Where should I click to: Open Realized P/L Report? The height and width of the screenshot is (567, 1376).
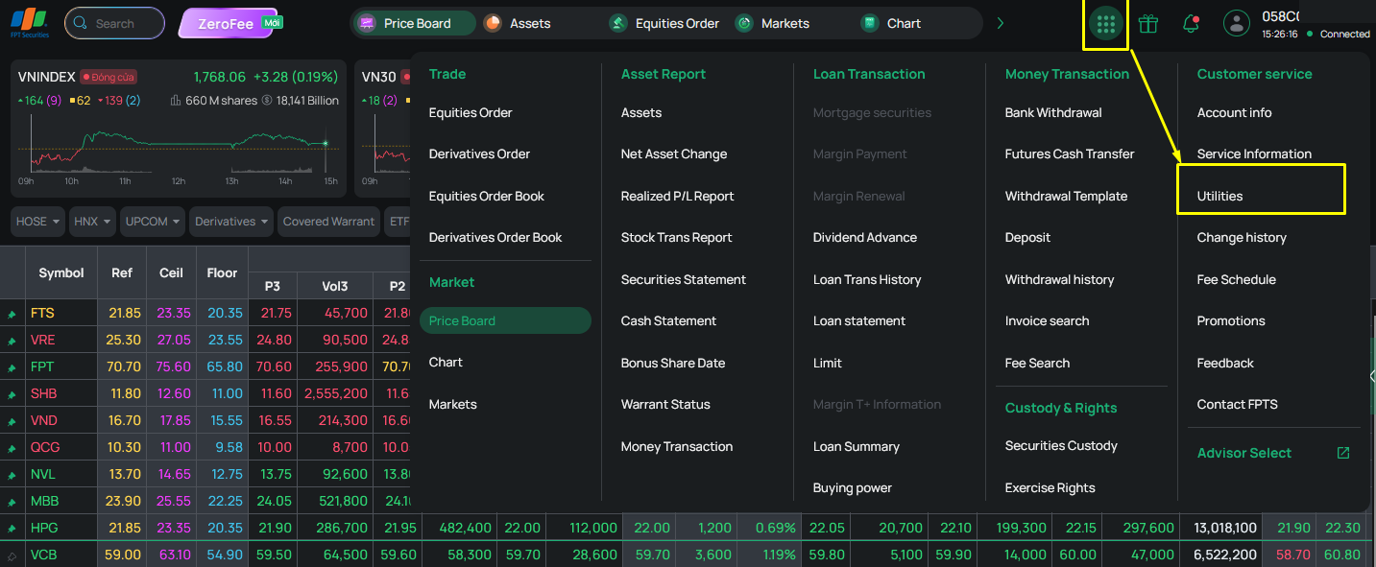[x=677, y=196]
